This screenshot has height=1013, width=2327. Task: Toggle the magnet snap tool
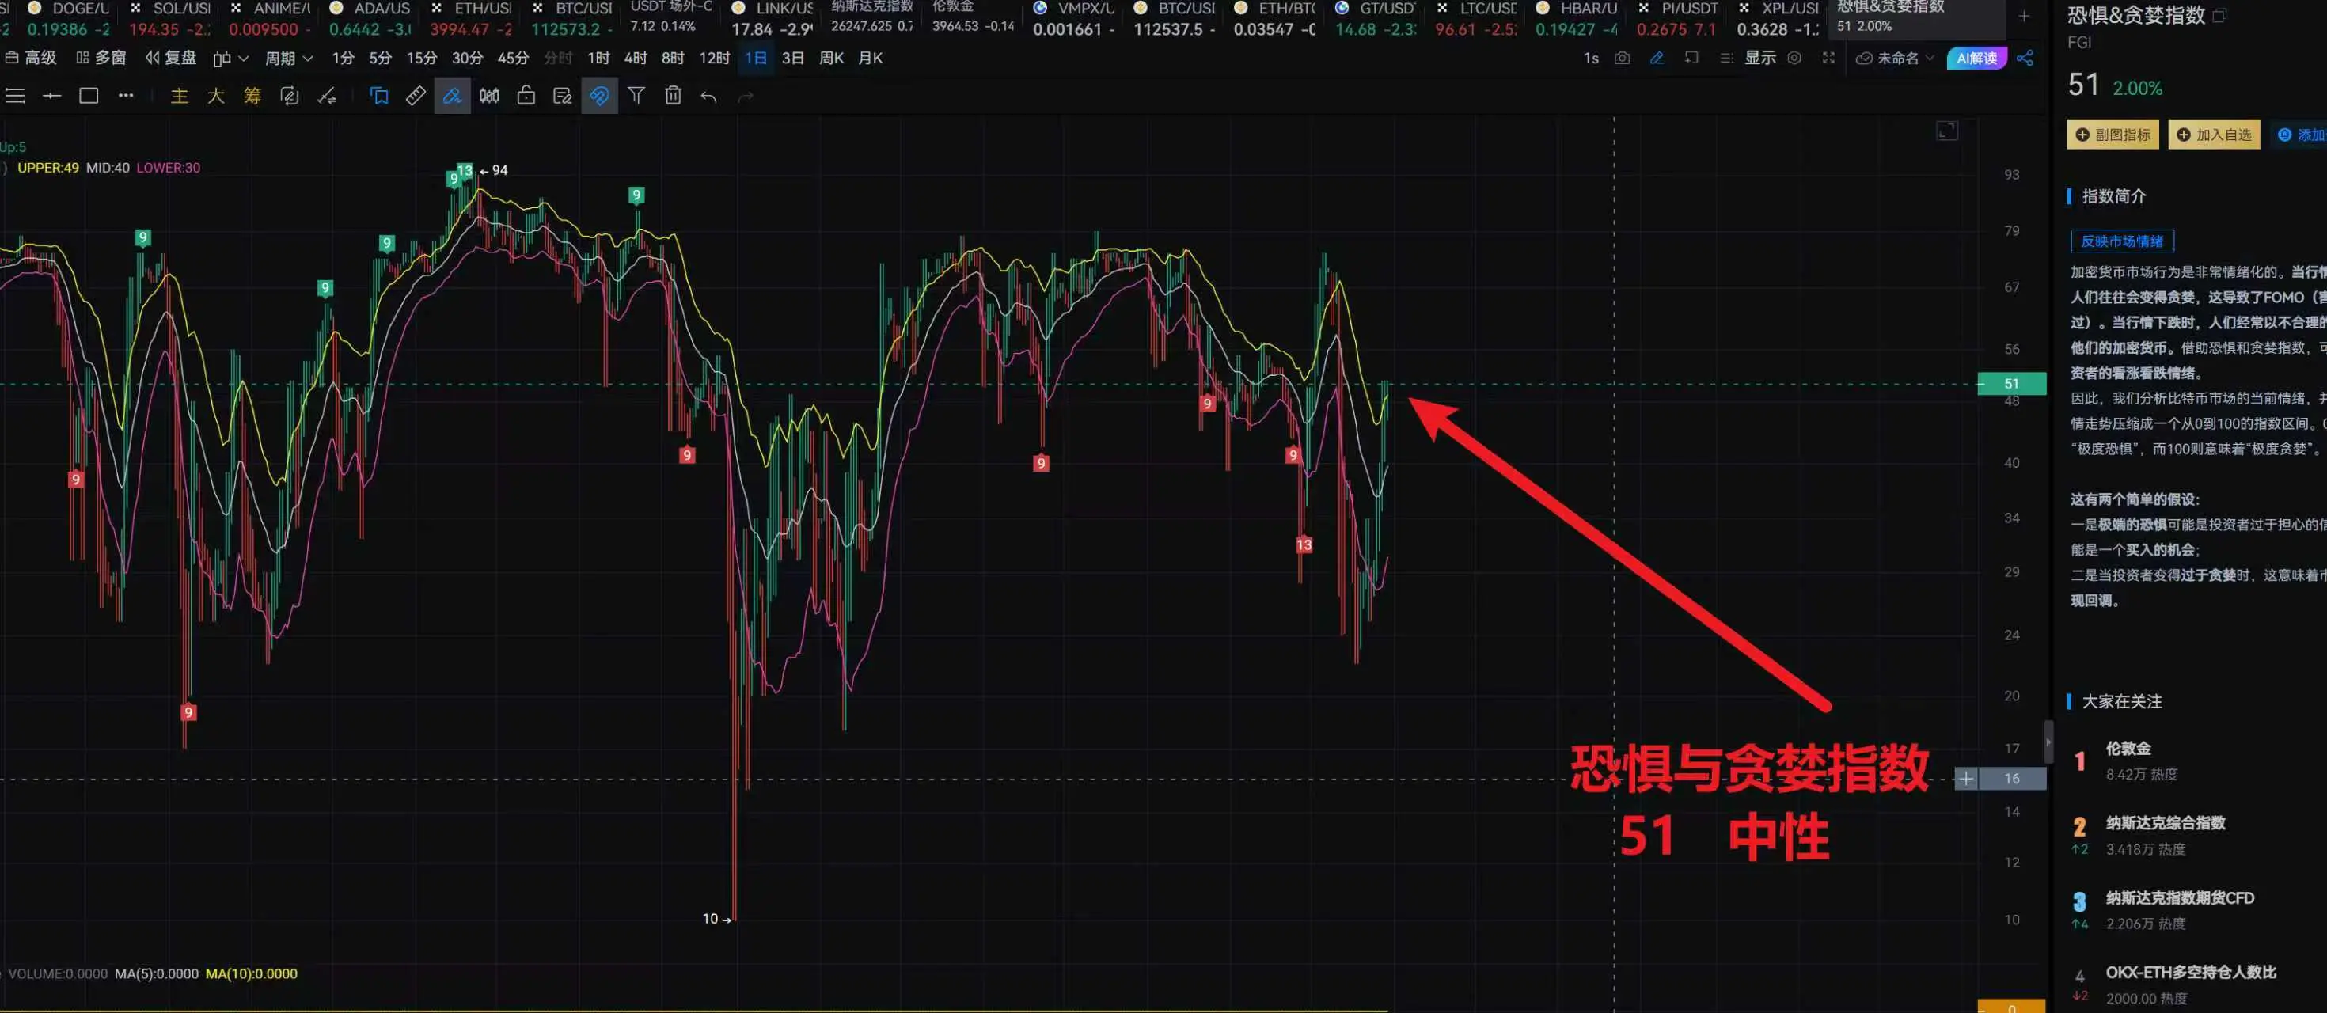tap(599, 96)
